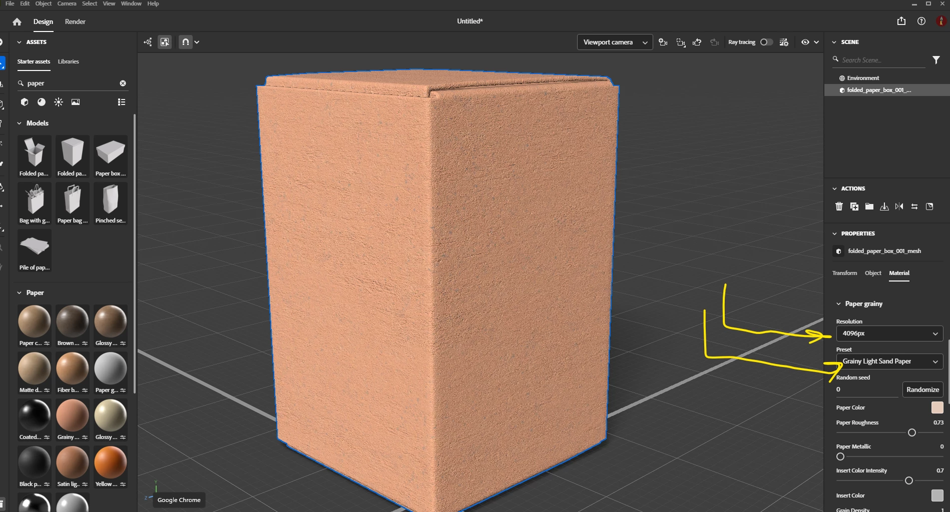Select the Bag with g... model thumbnail
The image size is (950, 512).
[35, 203]
